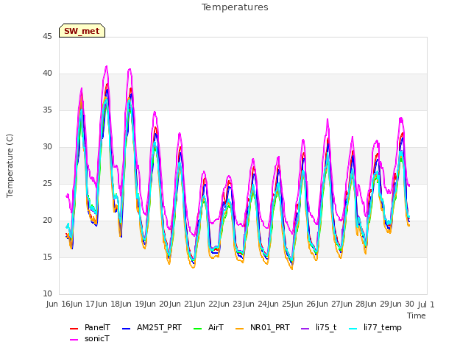Click the Temperature (C) axis label
Image resolution: width=471 pixels, height=353 pixels.
tap(10, 165)
